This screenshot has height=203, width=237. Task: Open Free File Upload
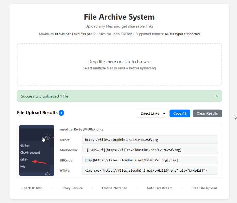(x=204, y=188)
